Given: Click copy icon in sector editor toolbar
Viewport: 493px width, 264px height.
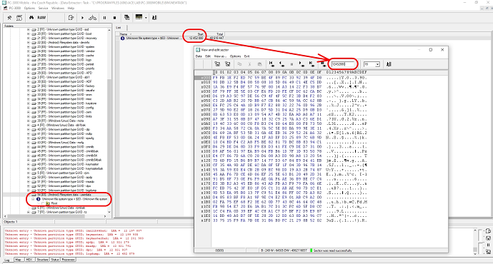Looking at the screenshot, I should (239, 64).
